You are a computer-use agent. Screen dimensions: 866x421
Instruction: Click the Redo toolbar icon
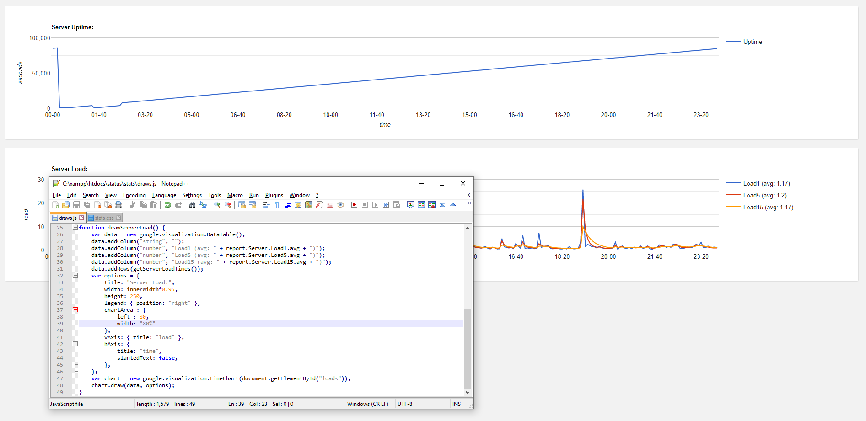click(x=178, y=205)
